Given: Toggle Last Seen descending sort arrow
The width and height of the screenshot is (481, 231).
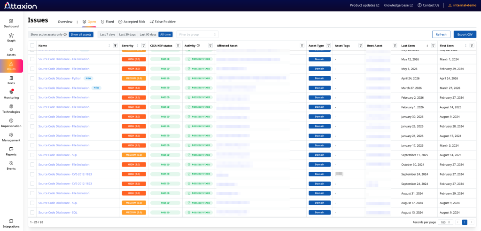Looking at the screenshot, I should [427, 46].
